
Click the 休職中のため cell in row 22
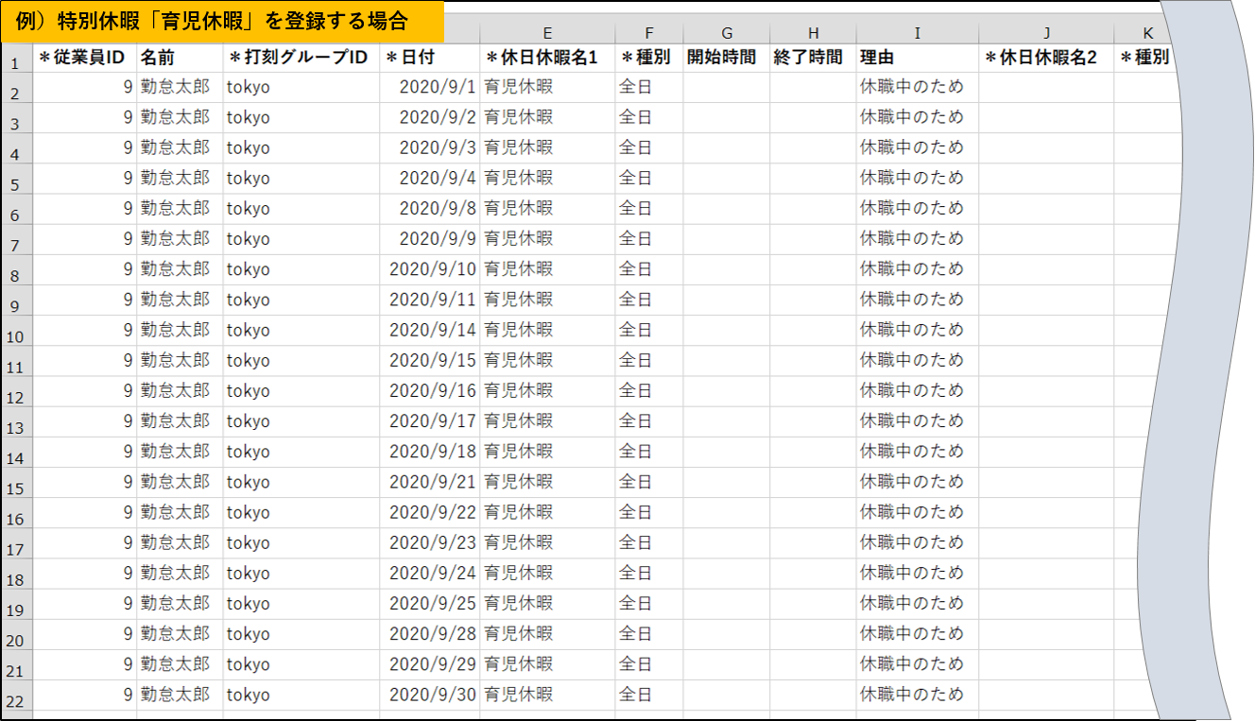917,695
